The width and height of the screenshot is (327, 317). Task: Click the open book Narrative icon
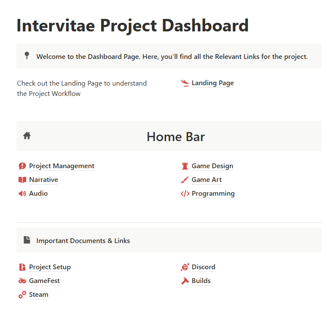(22, 180)
